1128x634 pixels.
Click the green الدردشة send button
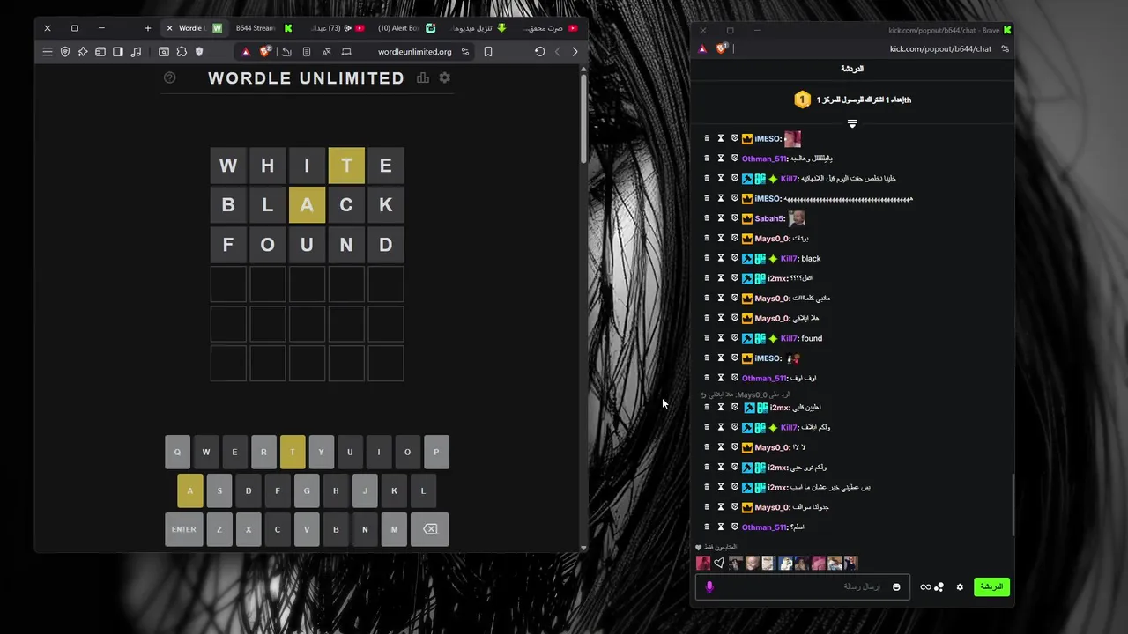click(991, 586)
